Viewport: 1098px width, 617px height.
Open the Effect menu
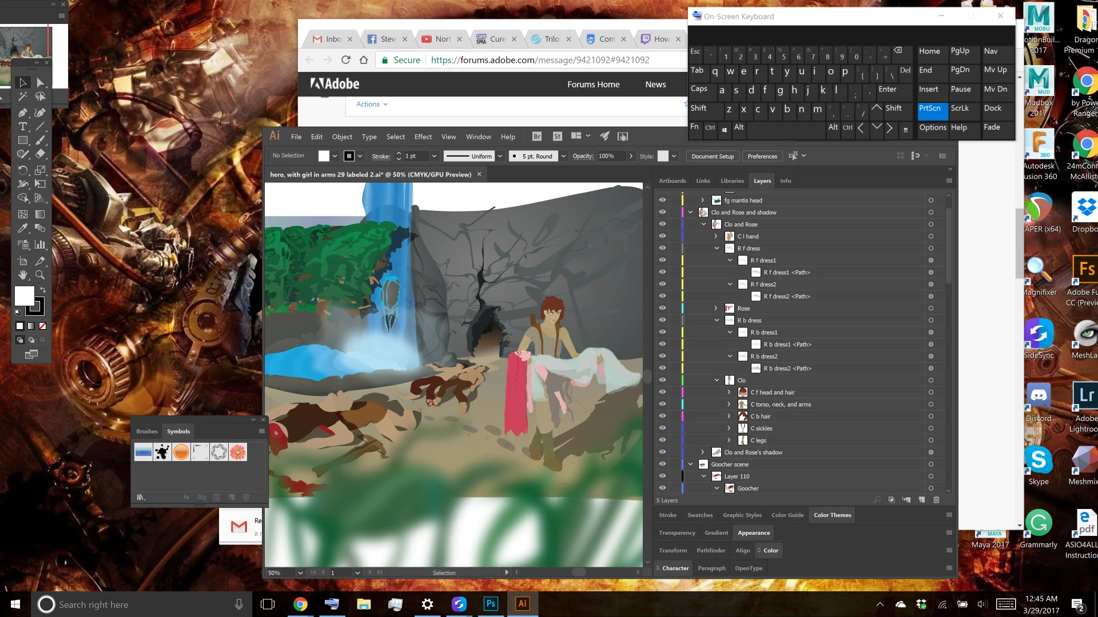click(x=423, y=137)
